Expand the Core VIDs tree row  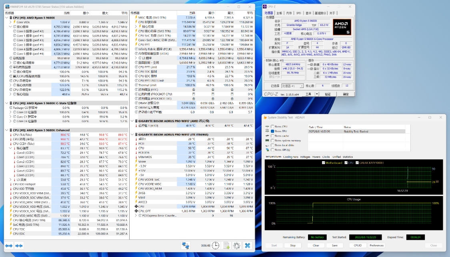click(10, 22)
